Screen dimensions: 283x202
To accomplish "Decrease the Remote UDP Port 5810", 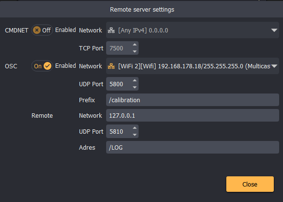I will (x=135, y=135).
